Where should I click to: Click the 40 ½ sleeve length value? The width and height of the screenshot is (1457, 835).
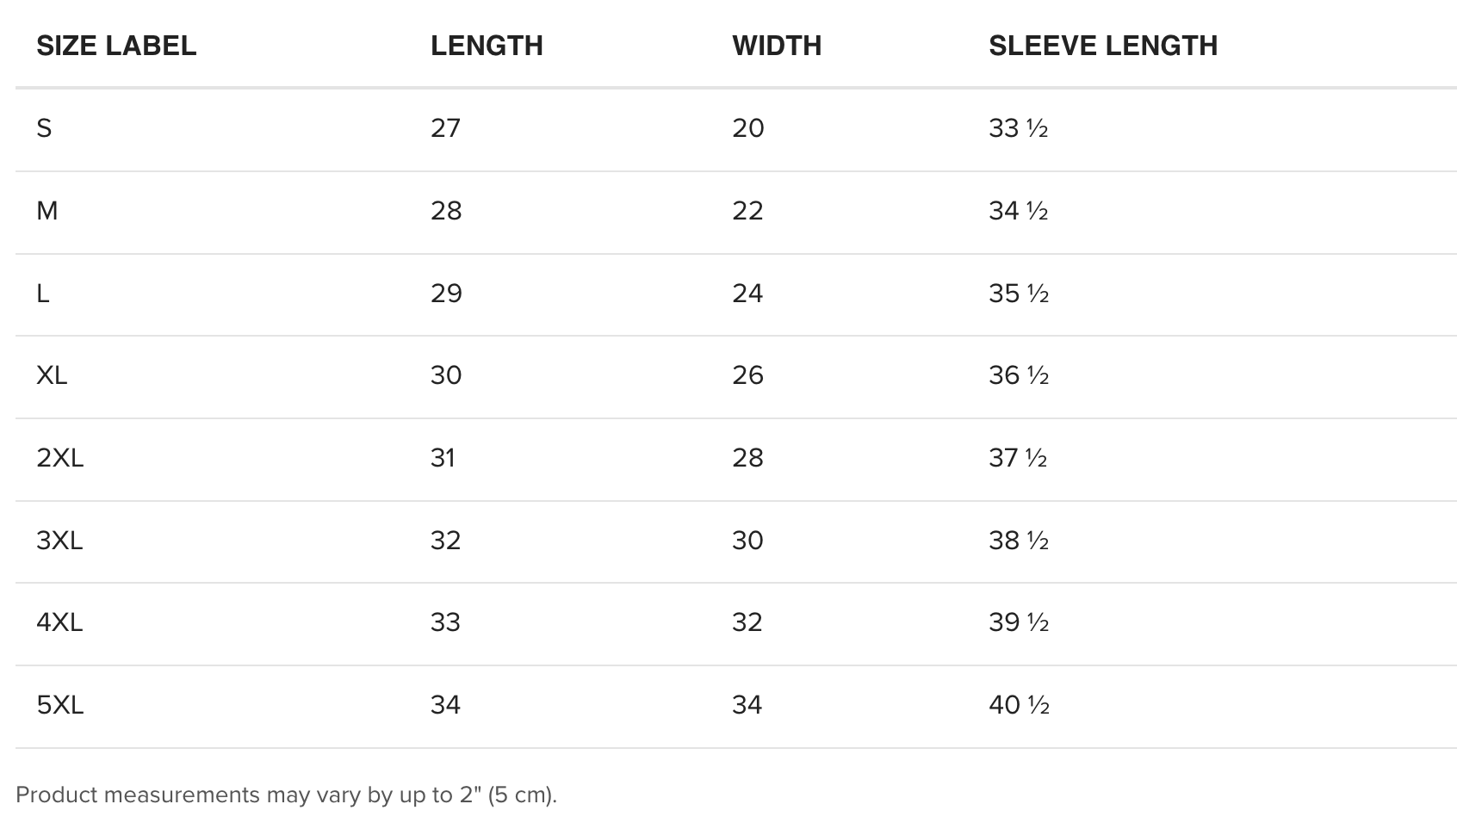pyautogui.click(x=1020, y=705)
